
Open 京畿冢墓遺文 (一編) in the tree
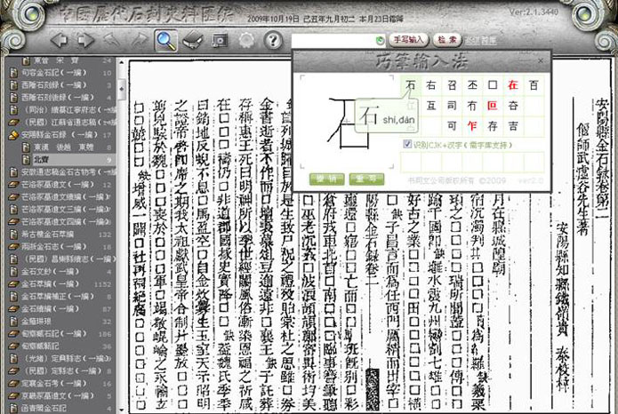[58, 396]
